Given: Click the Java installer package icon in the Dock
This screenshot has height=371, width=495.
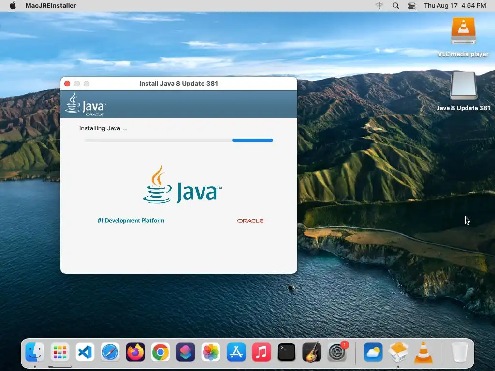Looking at the screenshot, I should click(398, 352).
